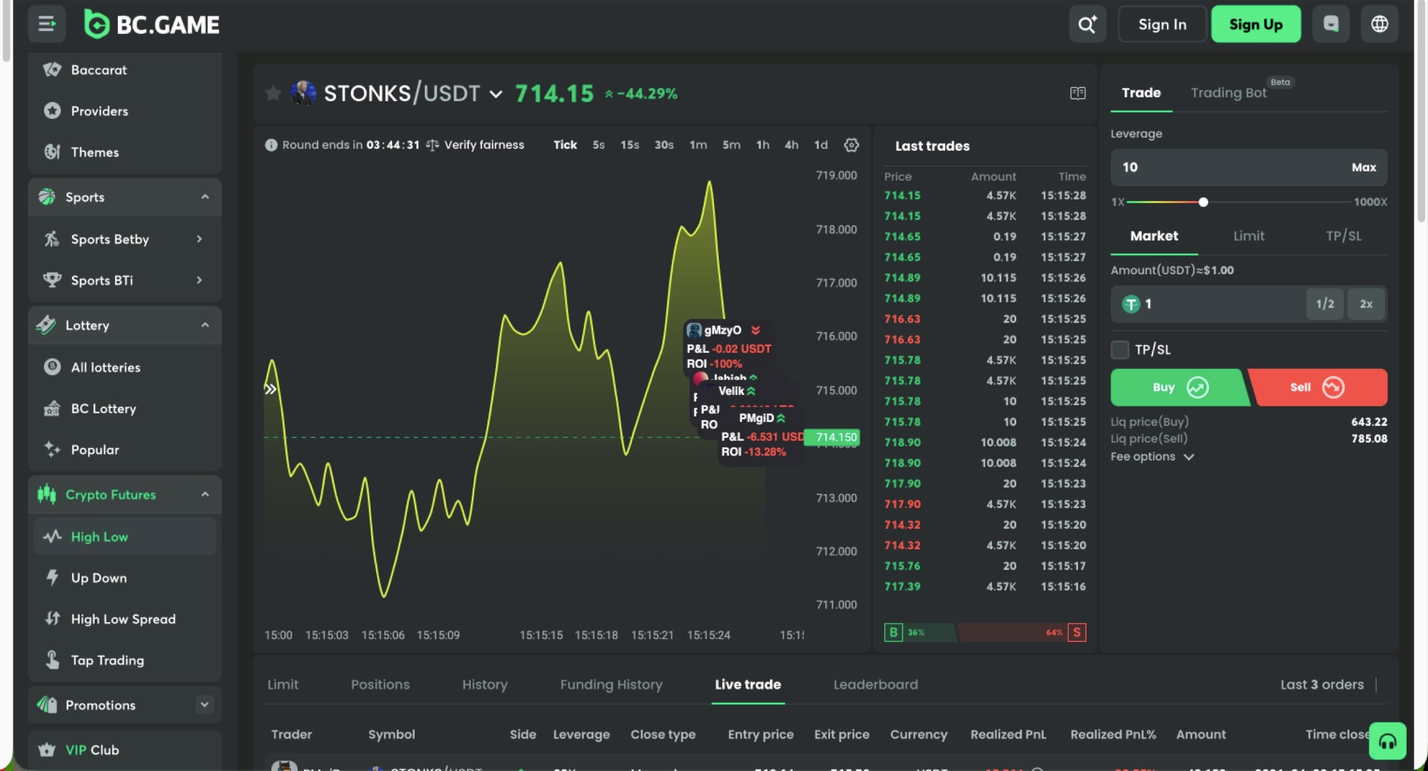Expand the Promotions section
This screenshot has width=1428, height=771.
205,704
